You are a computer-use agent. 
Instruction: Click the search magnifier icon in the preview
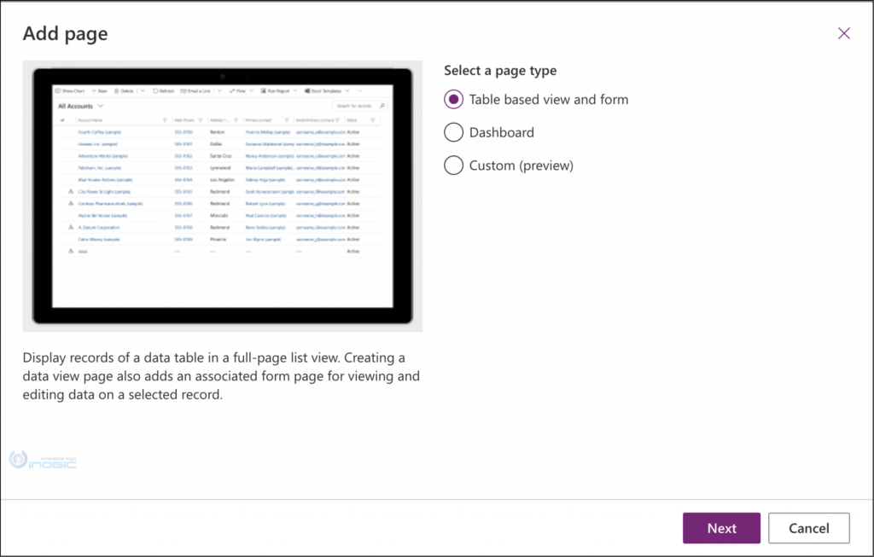pos(383,106)
